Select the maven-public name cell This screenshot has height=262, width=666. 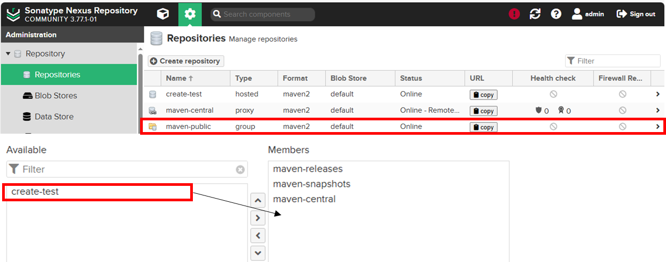[195, 127]
